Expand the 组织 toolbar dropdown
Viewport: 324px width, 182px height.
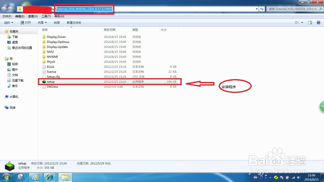9,23
